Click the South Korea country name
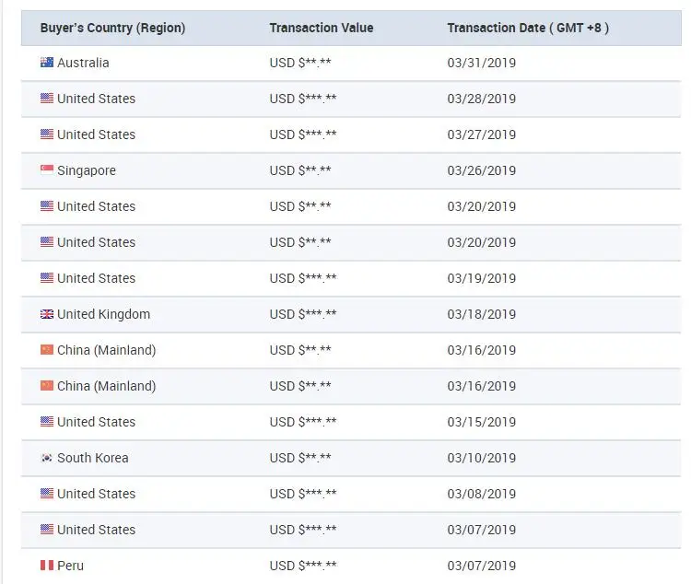 tap(93, 458)
